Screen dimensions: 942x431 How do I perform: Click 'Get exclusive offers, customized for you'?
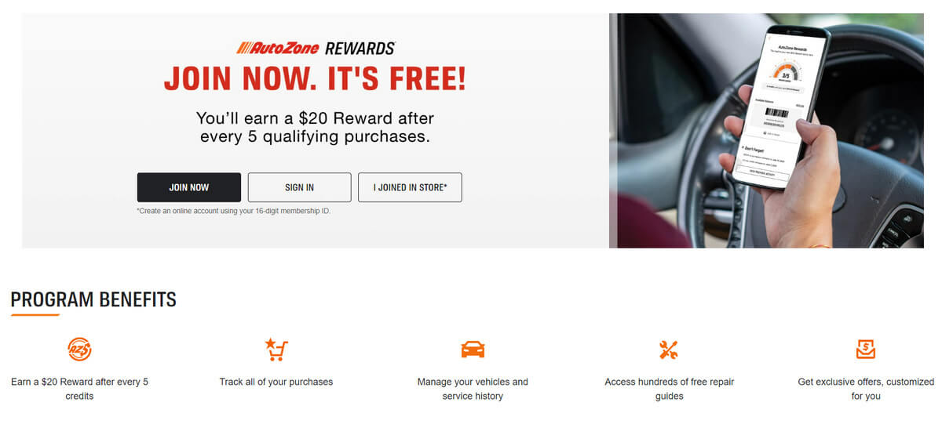tap(866, 389)
